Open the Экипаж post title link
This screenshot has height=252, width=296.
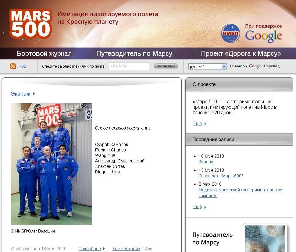(x=20, y=94)
